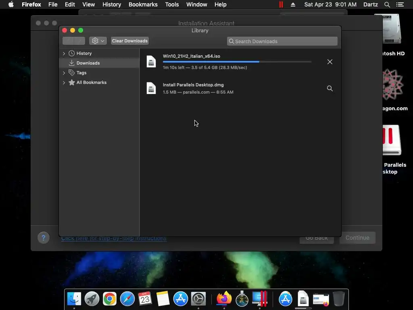Image resolution: width=413 pixels, height=310 pixels.
Task: Open the minimized Firefox window in Dock
Action: coord(321,300)
